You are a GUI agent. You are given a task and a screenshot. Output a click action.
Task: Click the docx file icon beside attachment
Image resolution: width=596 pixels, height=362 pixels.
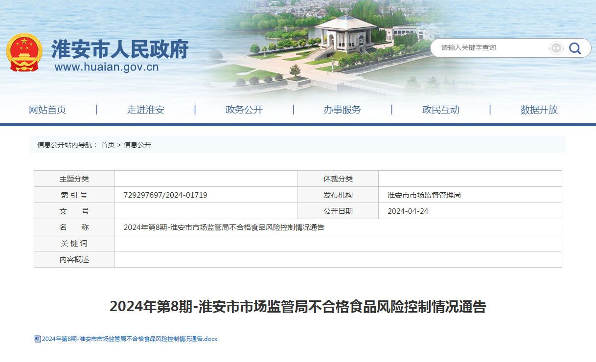click(x=37, y=339)
